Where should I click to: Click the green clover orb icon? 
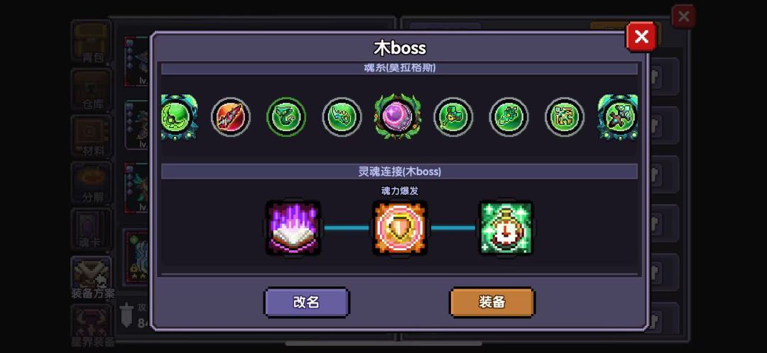pyautogui.click(x=453, y=117)
